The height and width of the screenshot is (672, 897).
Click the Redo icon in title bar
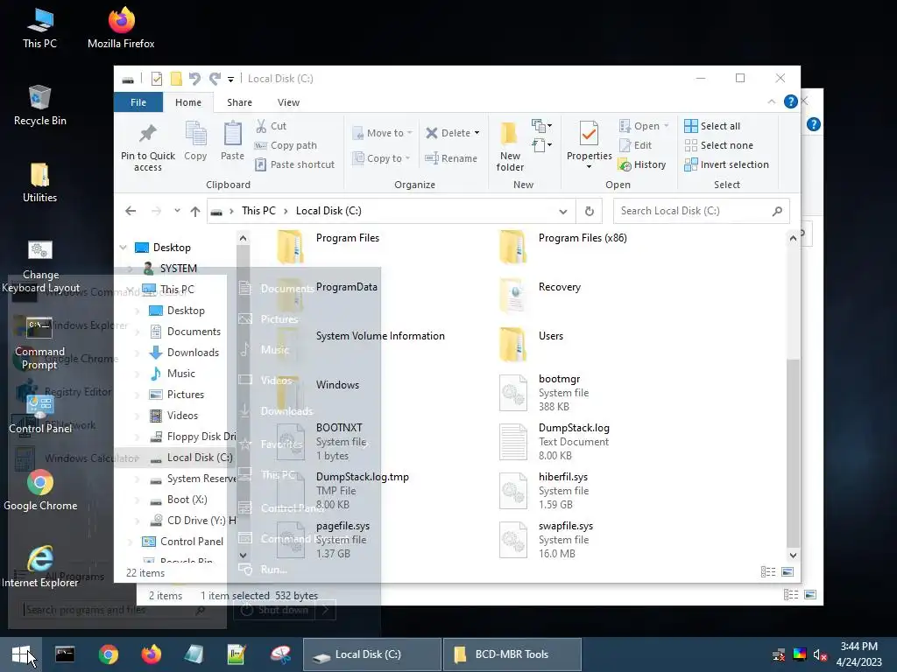(x=215, y=78)
